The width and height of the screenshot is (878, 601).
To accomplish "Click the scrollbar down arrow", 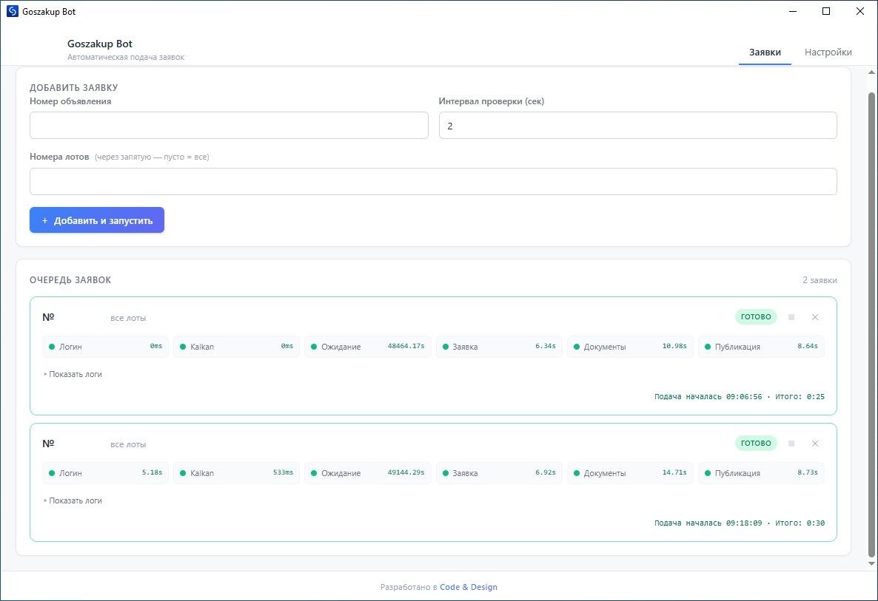I will point(871,564).
